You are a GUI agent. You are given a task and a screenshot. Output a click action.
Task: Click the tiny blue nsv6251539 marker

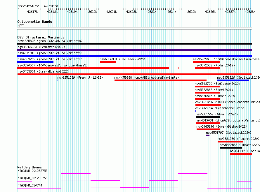tap(58, 80)
